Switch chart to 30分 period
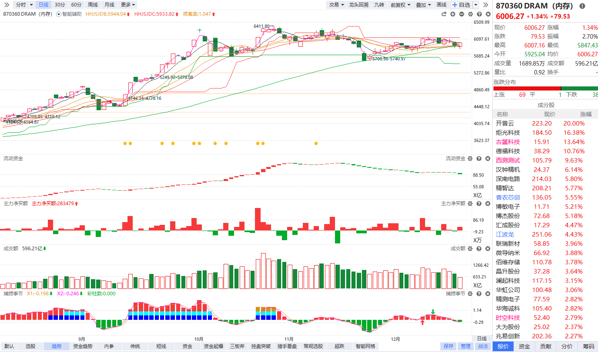Image resolution: width=598 pixels, height=352 pixels. [60, 5]
